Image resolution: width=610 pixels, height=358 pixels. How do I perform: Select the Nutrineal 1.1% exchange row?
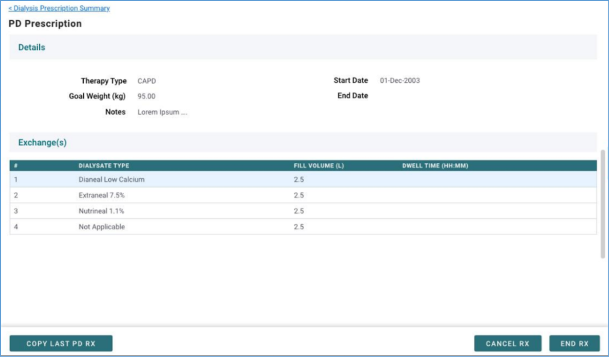[101, 211]
